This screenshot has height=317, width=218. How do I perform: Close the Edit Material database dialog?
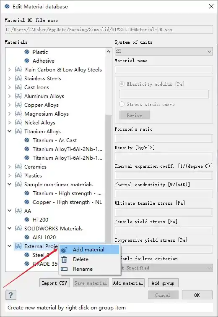[211, 6]
